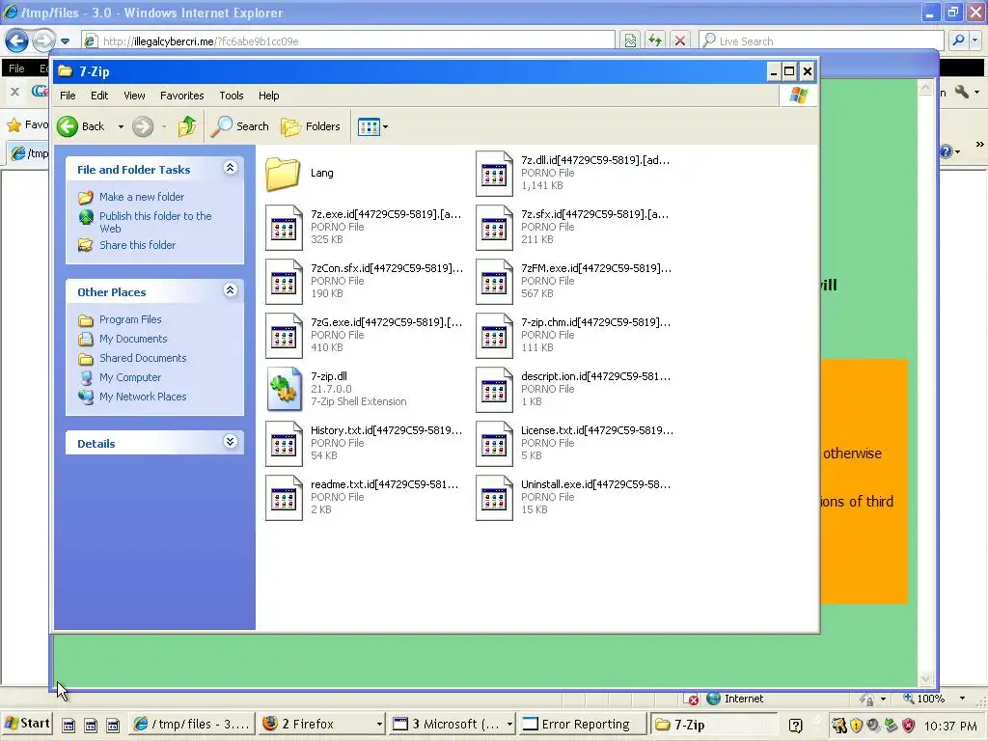Select the 7z.exe.id encrypted file icon
The height and width of the screenshot is (741, 988).
[x=284, y=228]
